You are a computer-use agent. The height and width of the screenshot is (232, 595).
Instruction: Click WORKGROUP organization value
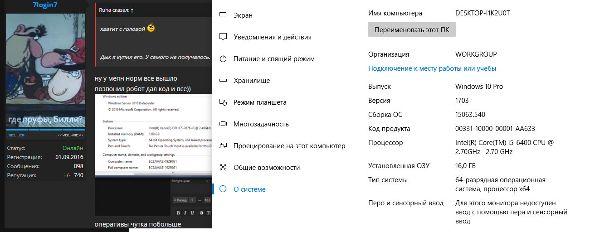[x=476, y=54]
